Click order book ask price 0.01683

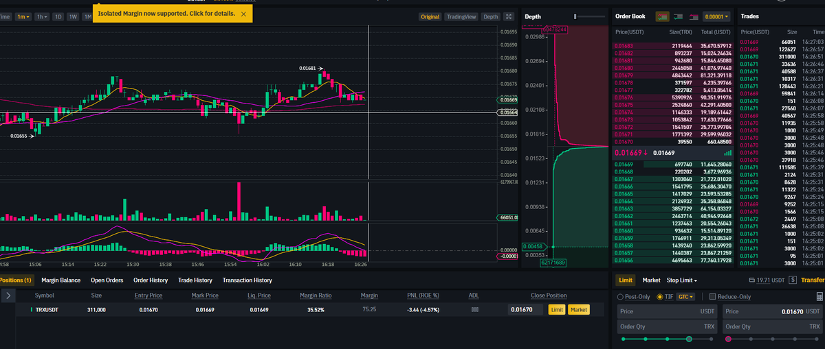pos(624,45)
